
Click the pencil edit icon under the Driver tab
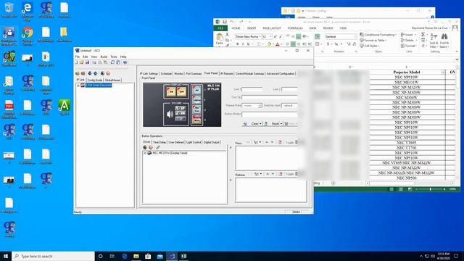(158, 147)
